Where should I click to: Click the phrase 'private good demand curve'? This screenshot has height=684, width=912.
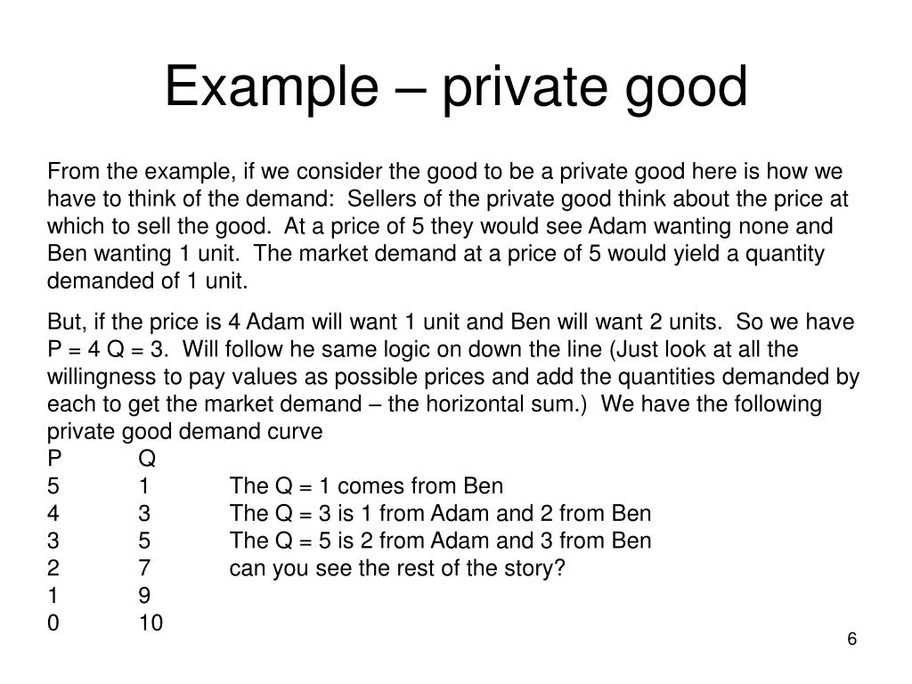tap(185, 432)
